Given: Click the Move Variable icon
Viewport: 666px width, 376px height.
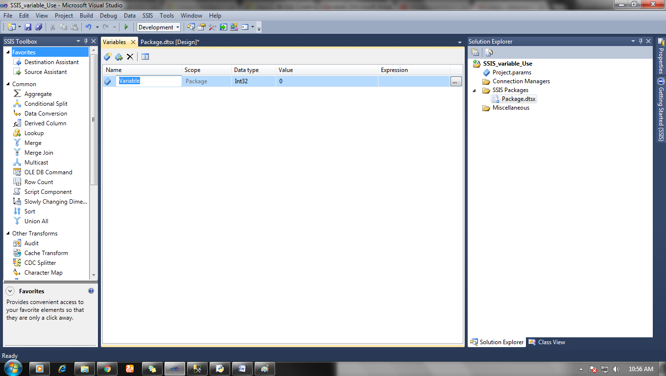Looking at the screenshot, I should coord(119,57).
